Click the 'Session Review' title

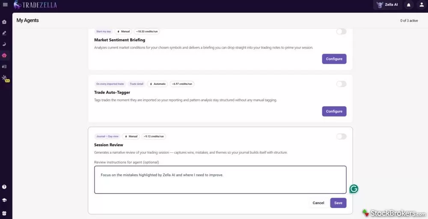click(x=109, y=145)
